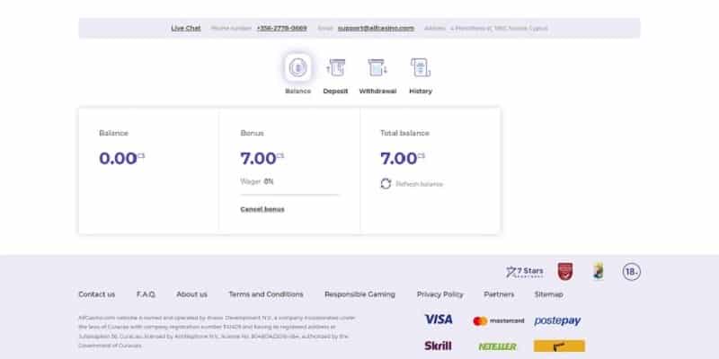Click the support phone number link

(x=280, y=28)
